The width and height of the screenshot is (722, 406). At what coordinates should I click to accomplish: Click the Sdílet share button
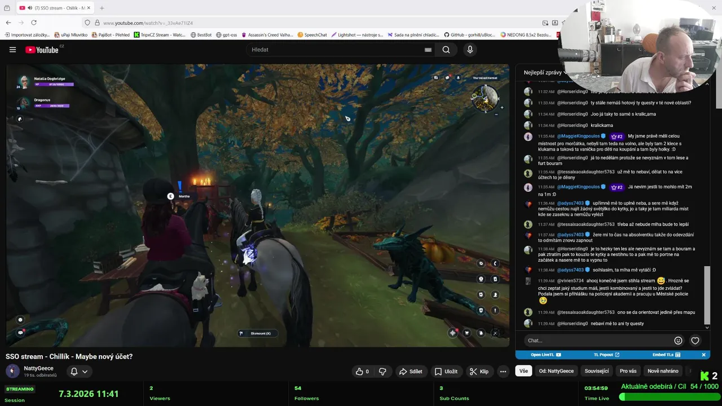coord(411,372)
